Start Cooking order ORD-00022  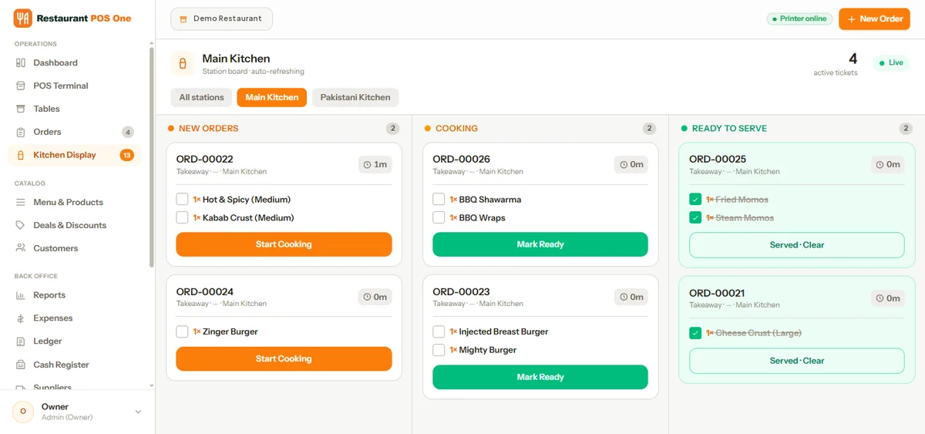tap(284, 244)
